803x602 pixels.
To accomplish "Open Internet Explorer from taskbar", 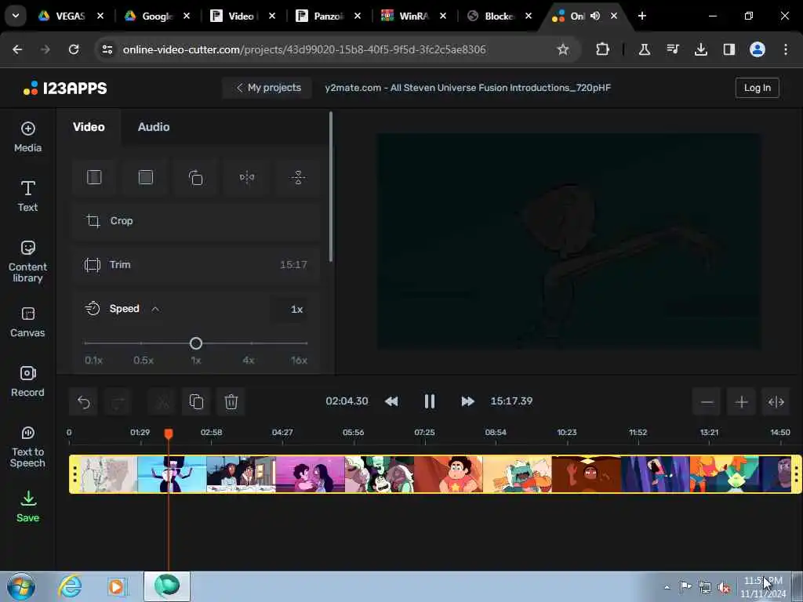I will point(70,586).
